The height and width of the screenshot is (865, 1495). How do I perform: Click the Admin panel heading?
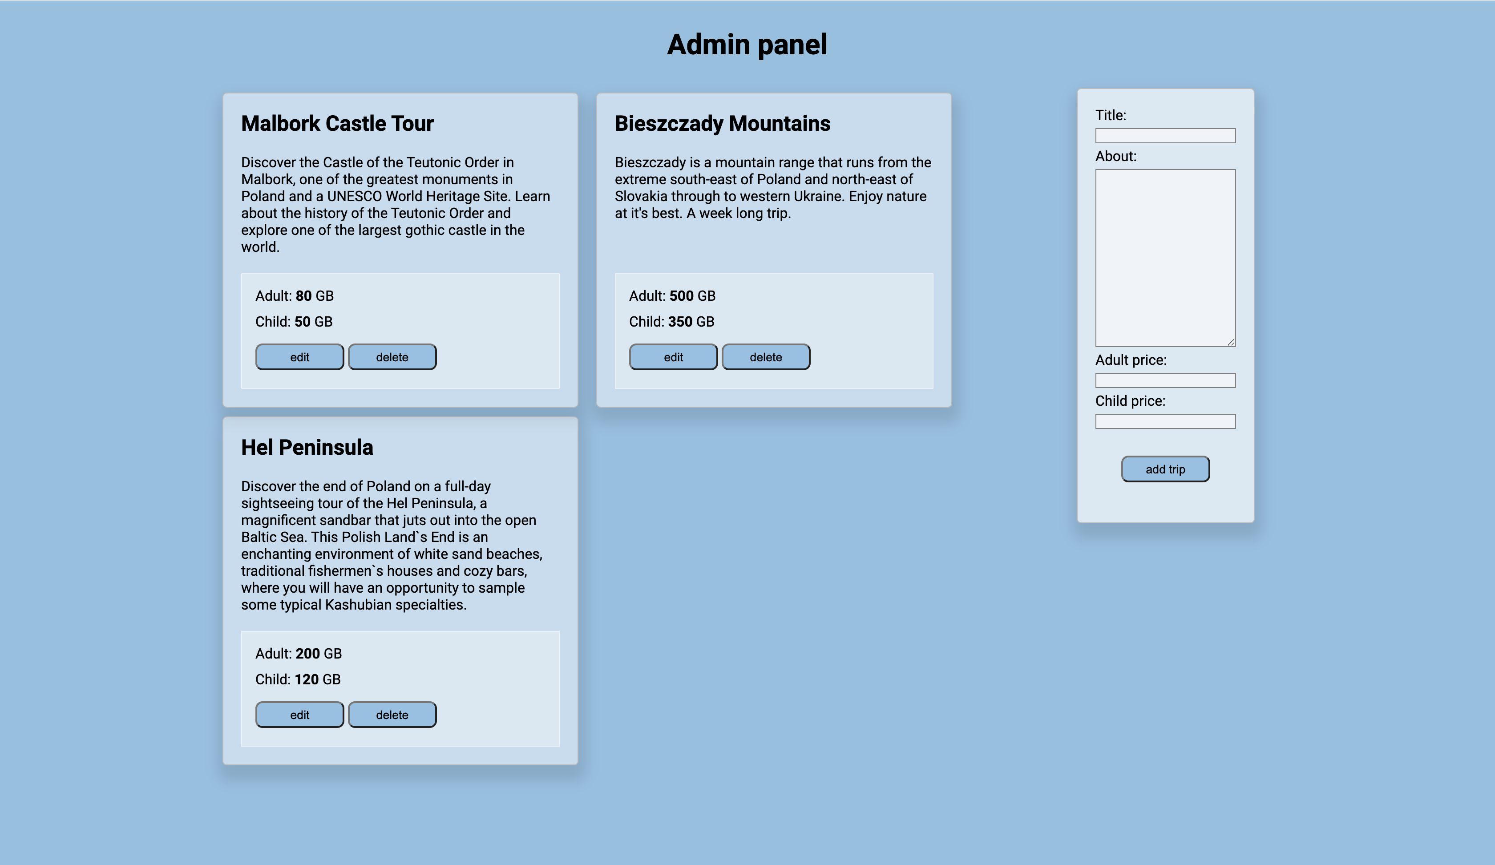point(747,44)
